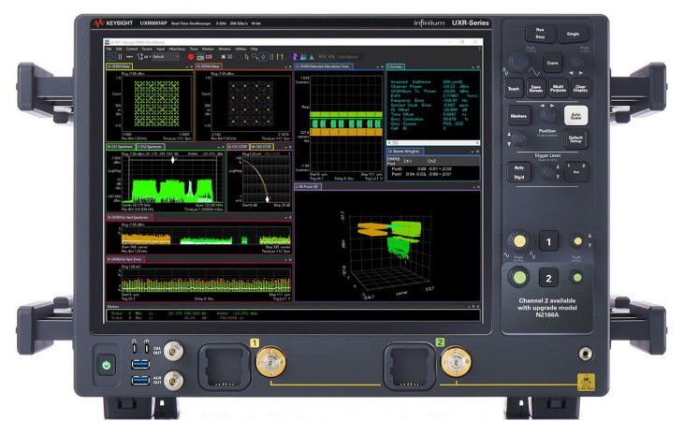Screen dimensions: 684x421
Task: Click the square Stop icon in the toolbar
Action: [223, 57]
